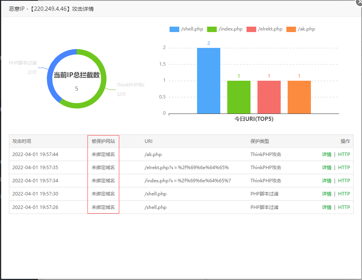View HTTP for the /elrekt.php attack row
The height and width of the screenshot is (280, 362).
[344, 168]
